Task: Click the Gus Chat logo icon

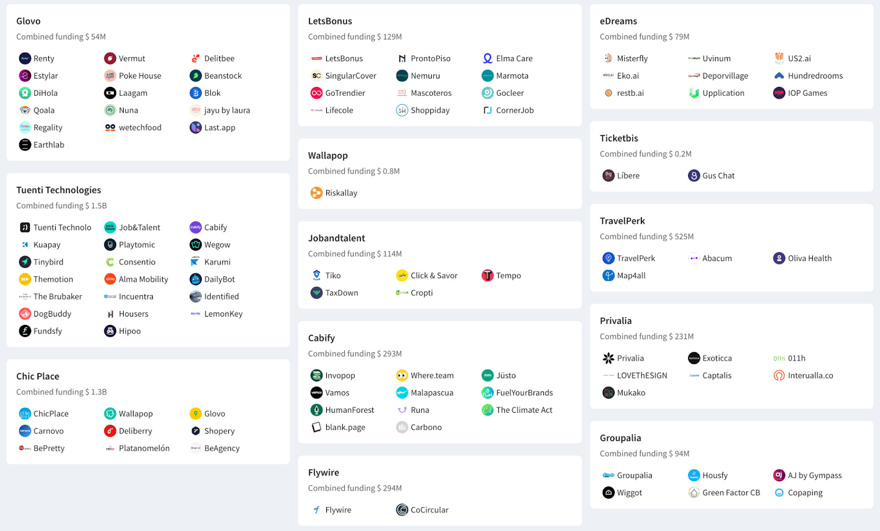Action: pyautogui.click(x=694, y=176)
